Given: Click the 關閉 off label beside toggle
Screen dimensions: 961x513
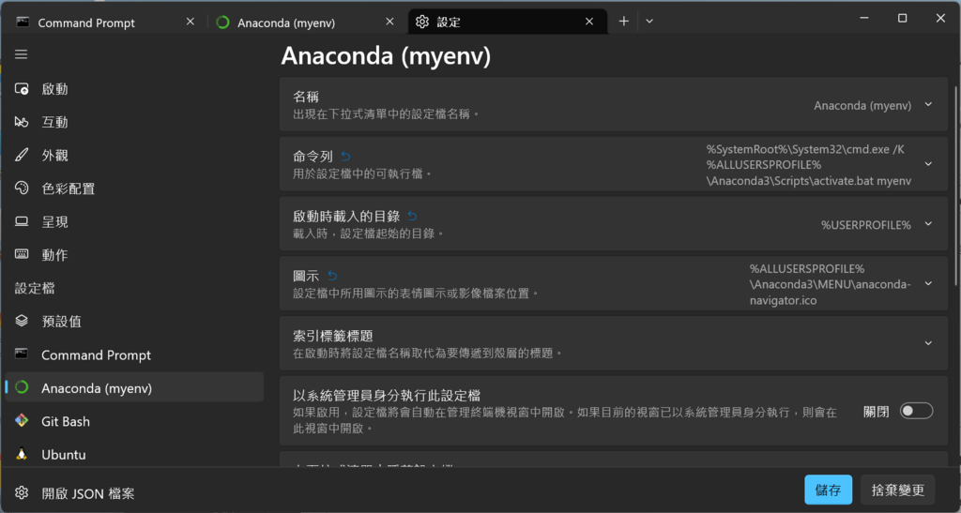Looking at the screenshot, I should (x=876, y=412).
